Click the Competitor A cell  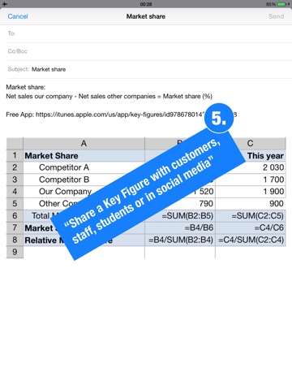84,167
